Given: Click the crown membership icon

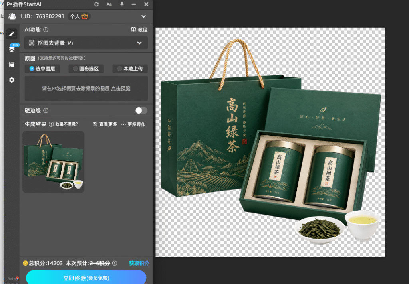Looking at the screenshot, I should pos(85,16).
